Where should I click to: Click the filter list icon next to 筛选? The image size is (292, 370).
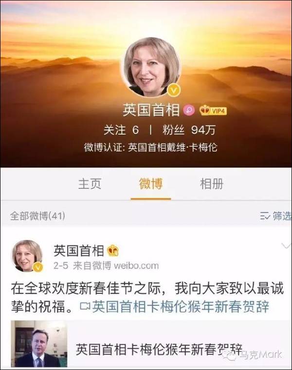265,216
